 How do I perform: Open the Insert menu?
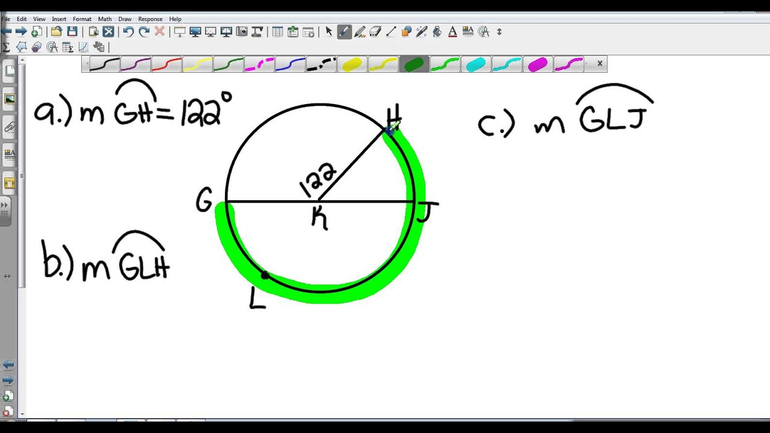[x=59, y=19]
